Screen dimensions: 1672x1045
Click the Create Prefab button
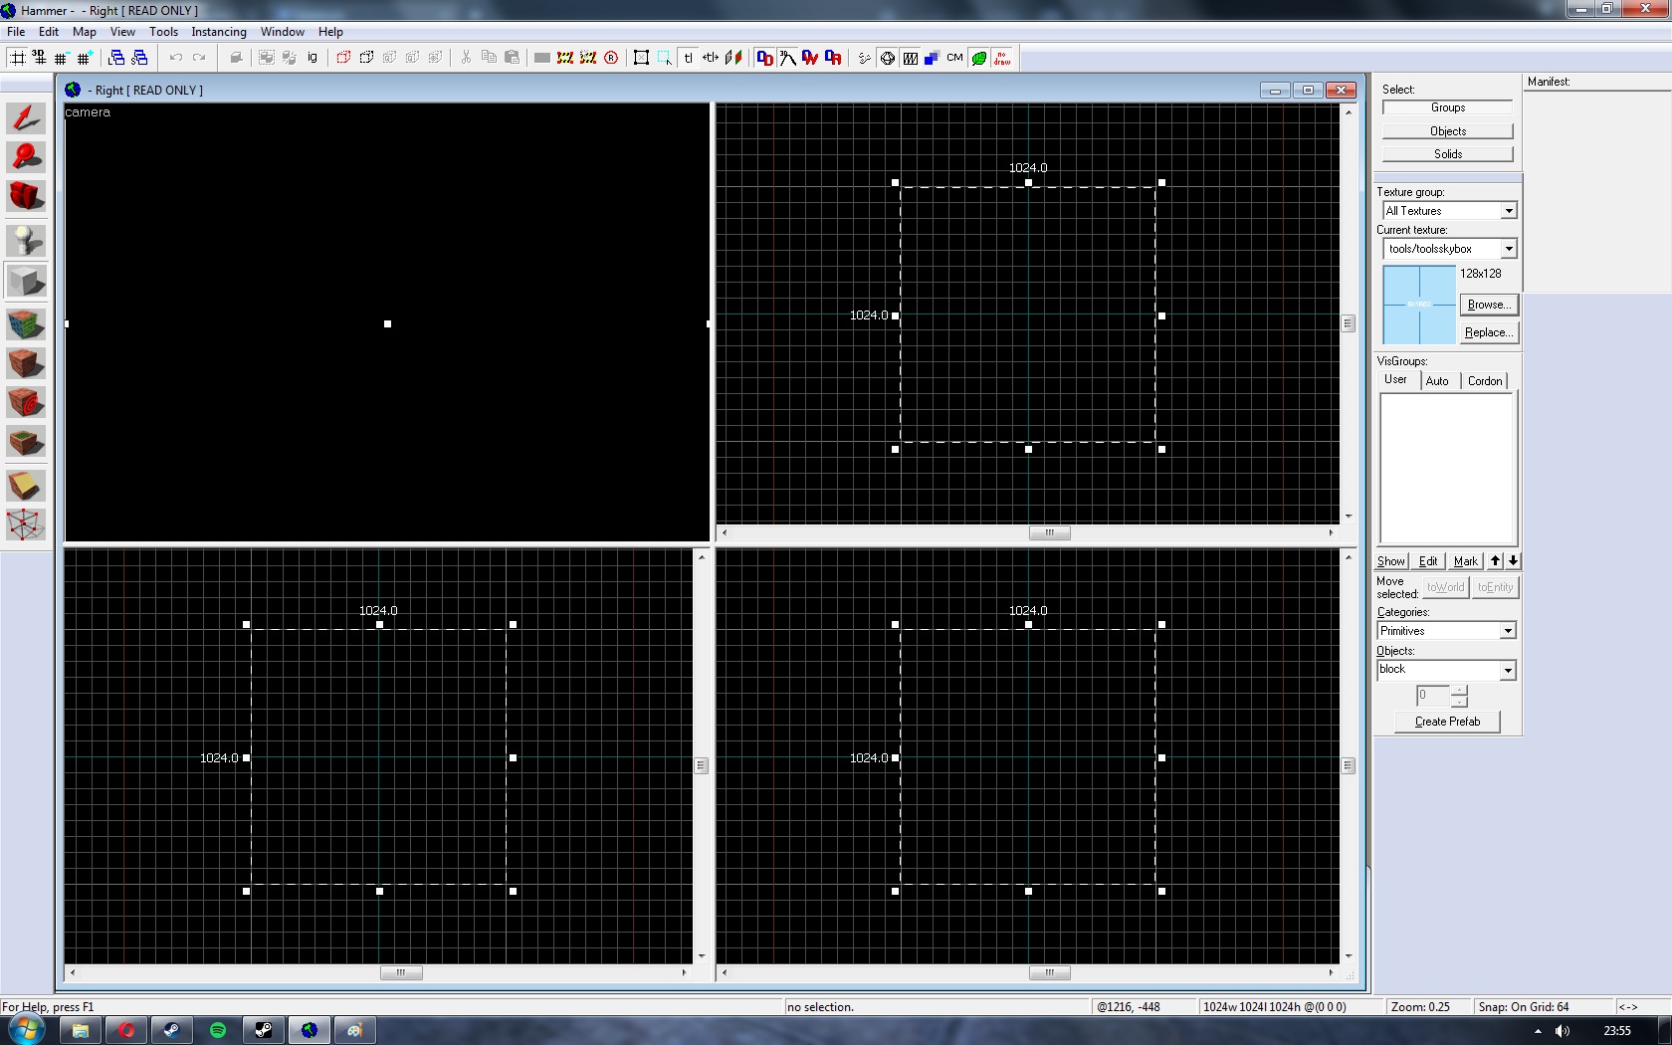click(x=1448, y=722)
